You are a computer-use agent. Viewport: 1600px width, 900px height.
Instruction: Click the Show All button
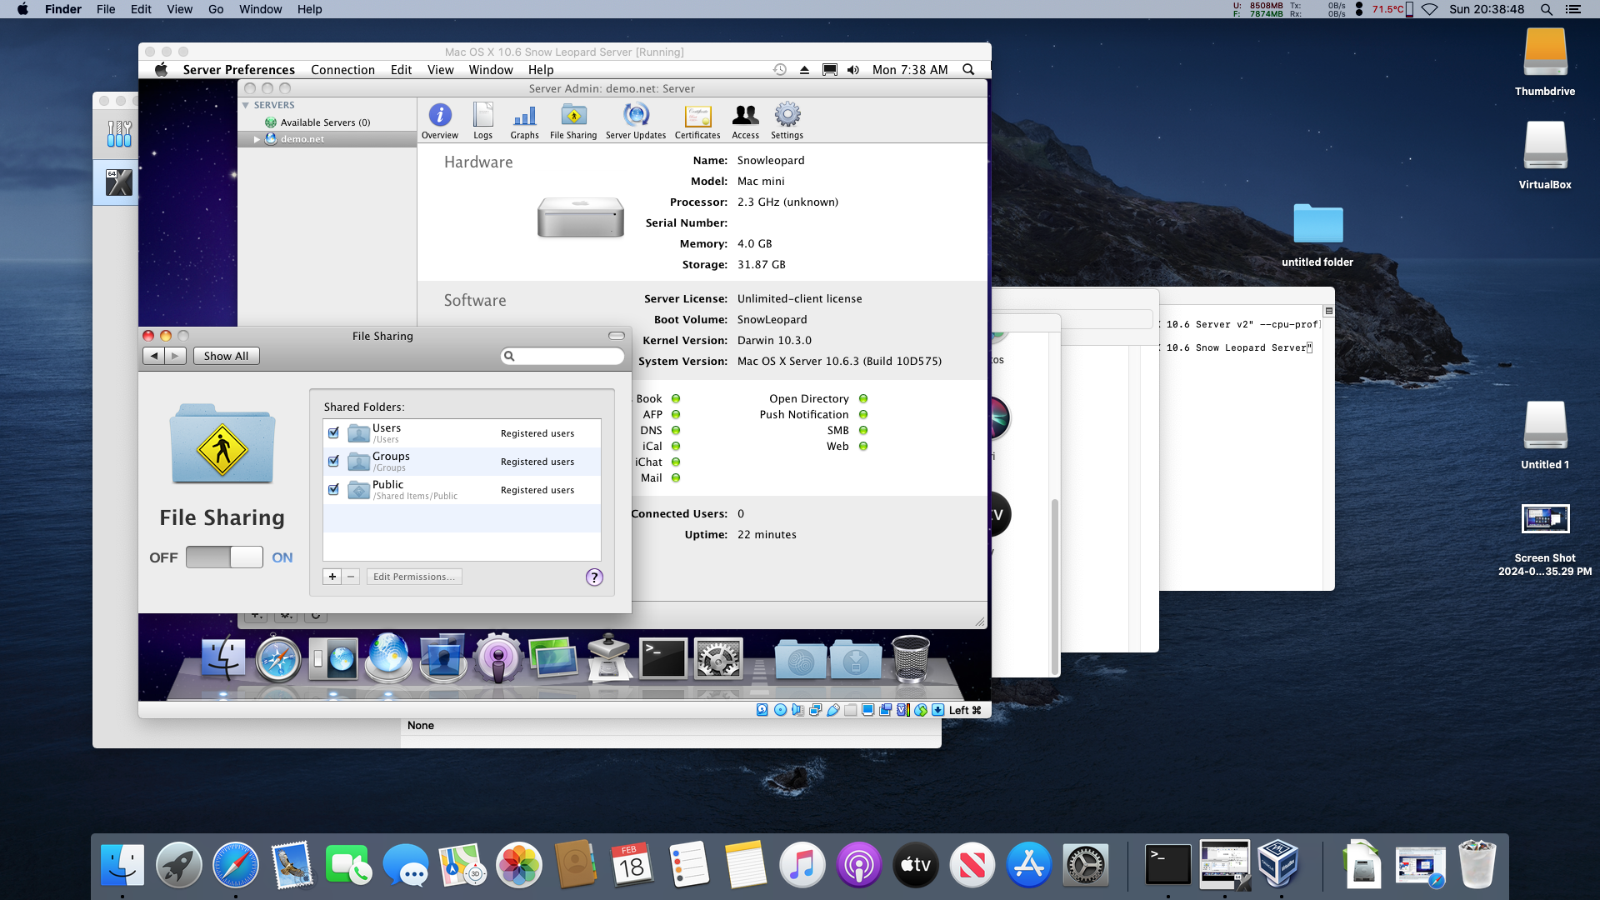226,356
